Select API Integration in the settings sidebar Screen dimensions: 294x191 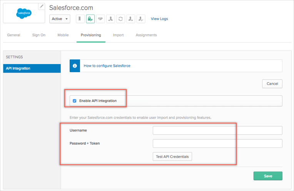(x=32, y=69)
